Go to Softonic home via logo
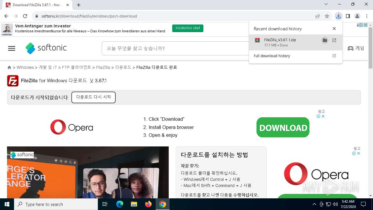This screenshot has width=373, height=210. point(46,48)
